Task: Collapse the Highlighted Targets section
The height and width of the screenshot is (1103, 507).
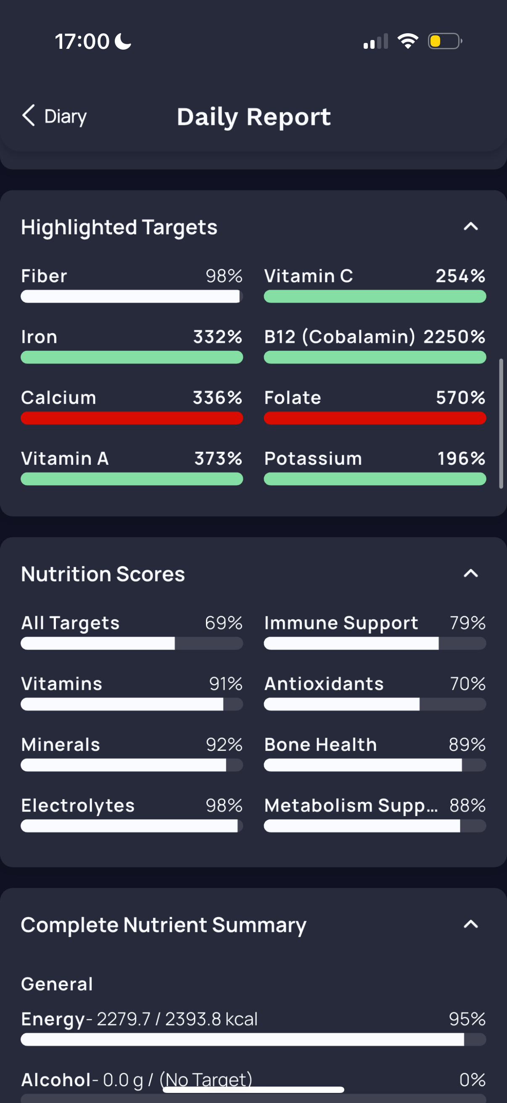Action: 470,226
